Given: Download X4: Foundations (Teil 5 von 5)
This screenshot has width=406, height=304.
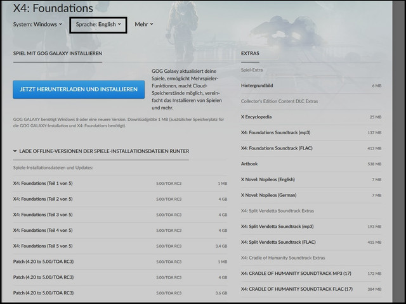Looking at the screenshot, I should [x=120, y=246].
